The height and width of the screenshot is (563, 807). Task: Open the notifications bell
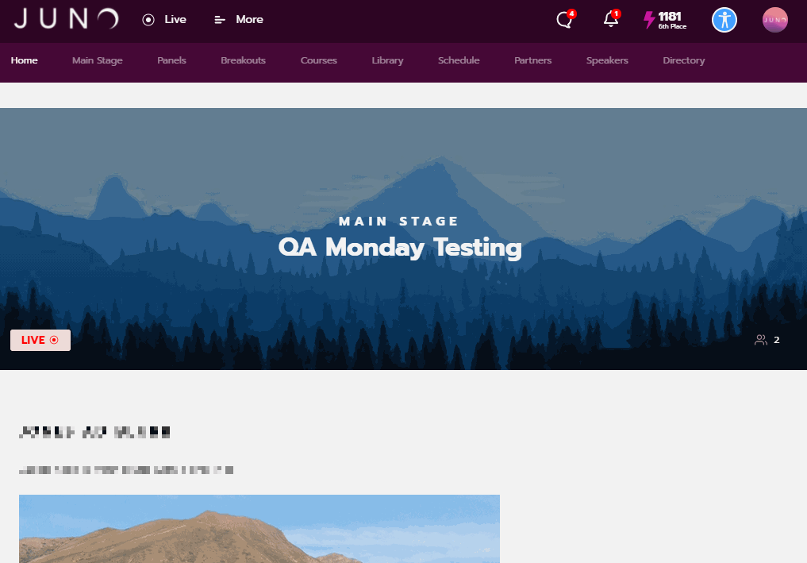[x=611, y=20]
